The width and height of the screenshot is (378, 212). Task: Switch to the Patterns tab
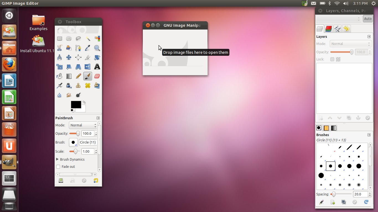(x=326, y=128)
